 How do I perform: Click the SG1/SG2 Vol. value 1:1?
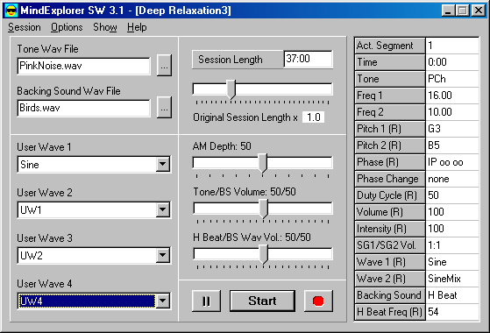point(452,245)
